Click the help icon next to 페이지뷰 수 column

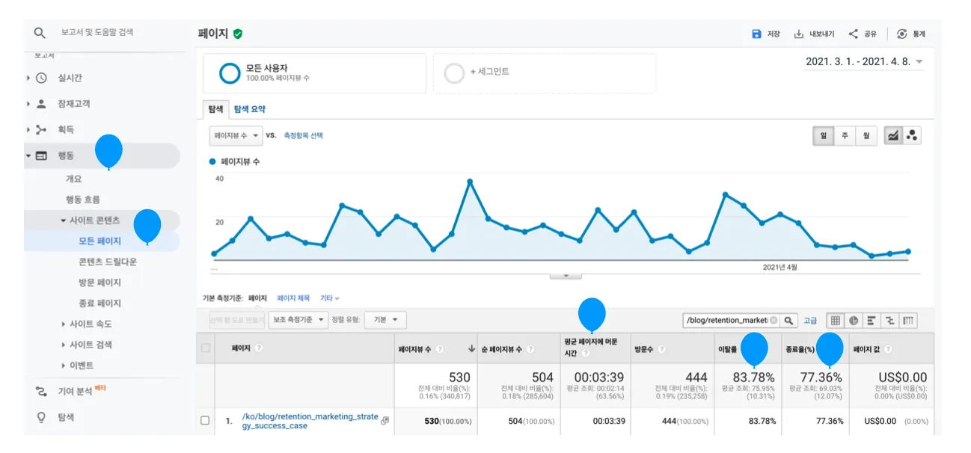pos(440,349)
